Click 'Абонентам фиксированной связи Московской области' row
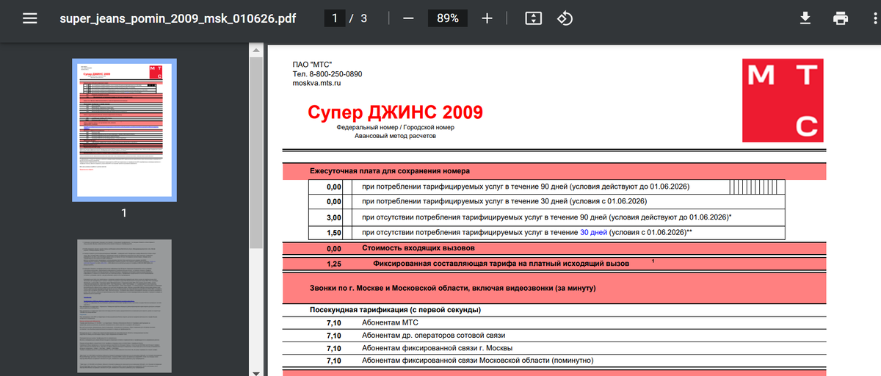Image resolution: width=881 pixels, height=376 pixels. click(x=554, y=361)
